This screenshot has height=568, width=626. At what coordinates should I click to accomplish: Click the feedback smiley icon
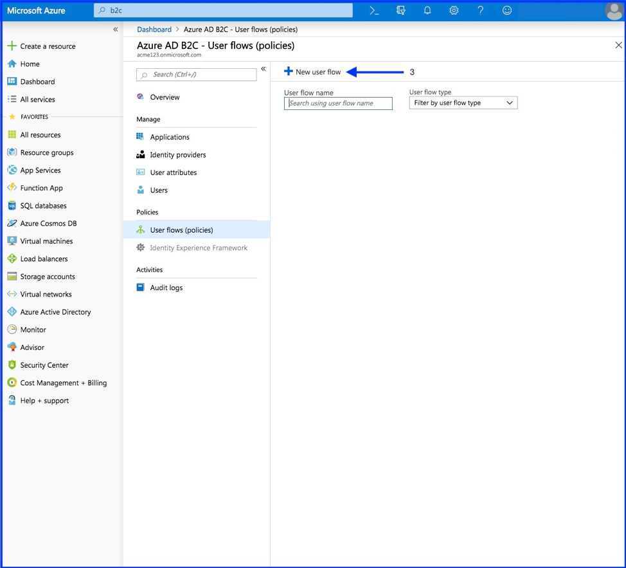[507, 11]
